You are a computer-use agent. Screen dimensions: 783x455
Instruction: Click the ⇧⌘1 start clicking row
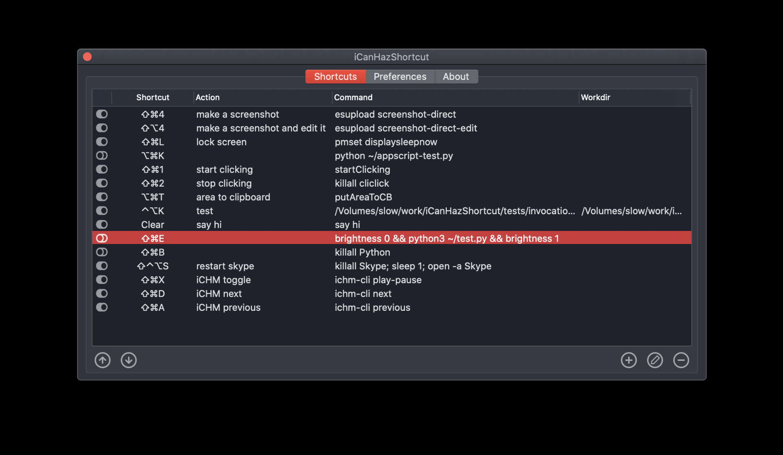(391, 169)
